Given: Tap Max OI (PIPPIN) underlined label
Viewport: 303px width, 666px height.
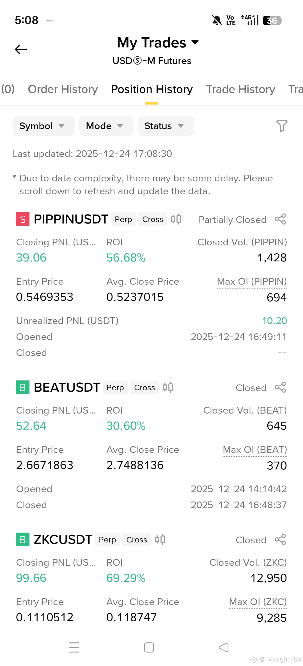Looking at the screenshot, I should click(252, 282).
